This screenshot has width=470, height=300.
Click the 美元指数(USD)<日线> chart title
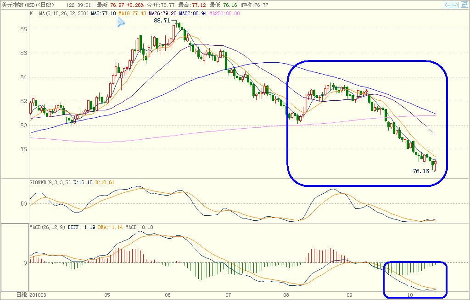28,5
